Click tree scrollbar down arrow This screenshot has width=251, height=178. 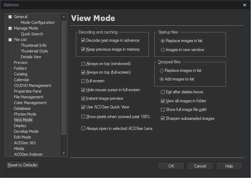64,153
